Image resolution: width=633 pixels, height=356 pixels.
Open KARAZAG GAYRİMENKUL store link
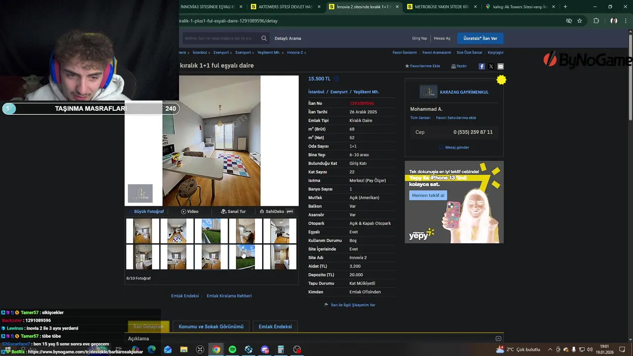(x=464, y=92)
